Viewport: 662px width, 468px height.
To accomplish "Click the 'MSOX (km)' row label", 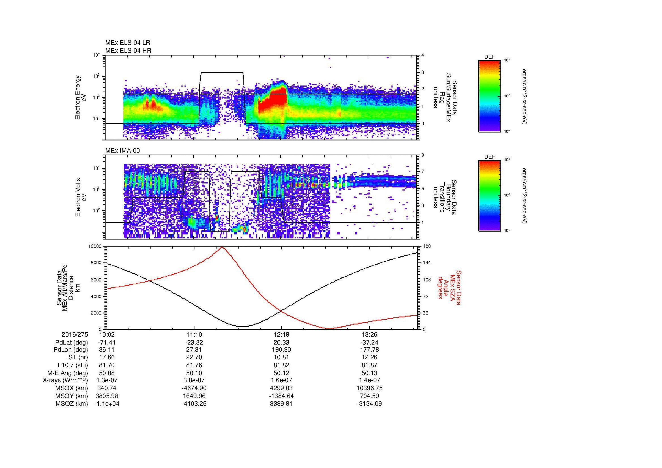I will [72, 388].
